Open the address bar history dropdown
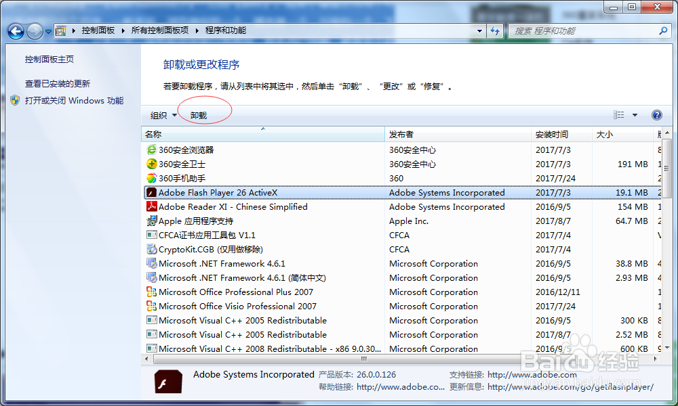The image size is (678, 406). coord(479,31)
